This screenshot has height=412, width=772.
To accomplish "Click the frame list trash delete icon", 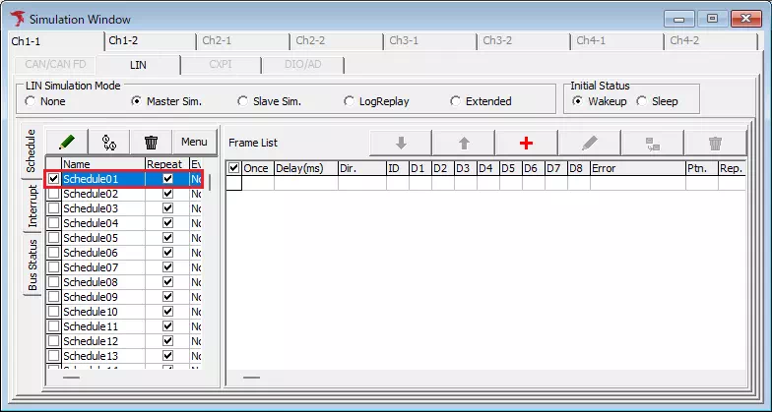I will tap(715, 143).
